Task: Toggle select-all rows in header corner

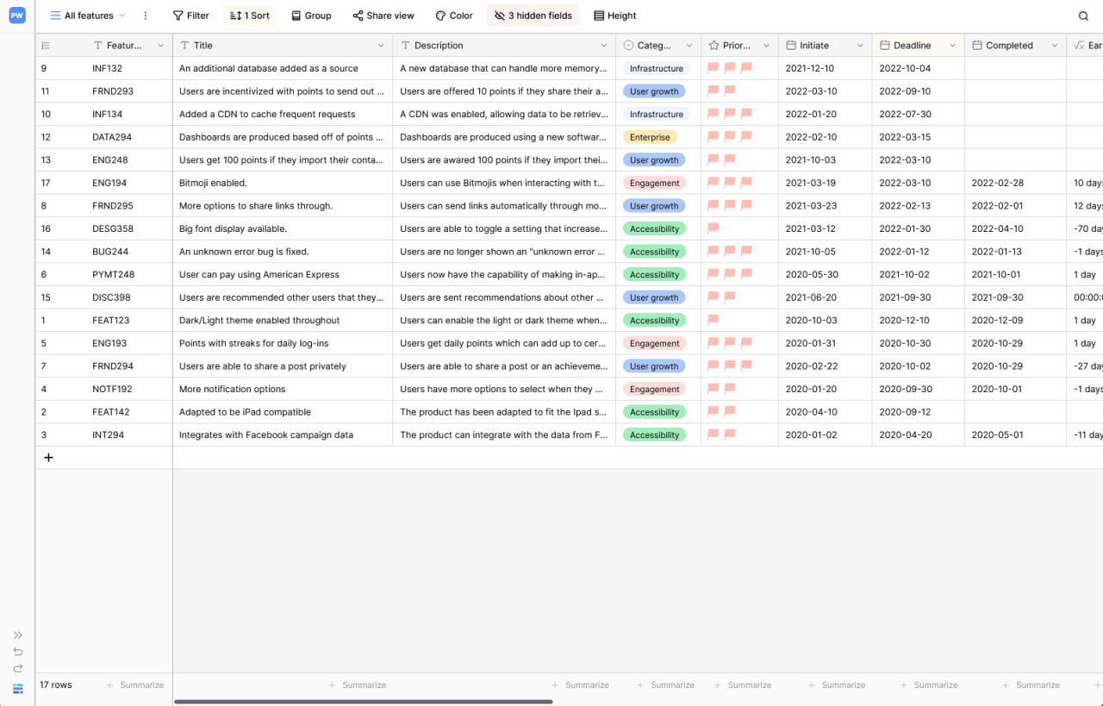Action: (46, 46)
